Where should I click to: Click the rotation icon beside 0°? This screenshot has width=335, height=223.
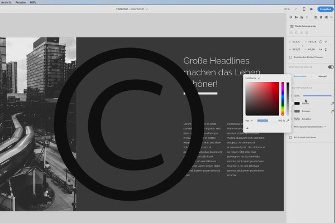click(320, 42)
